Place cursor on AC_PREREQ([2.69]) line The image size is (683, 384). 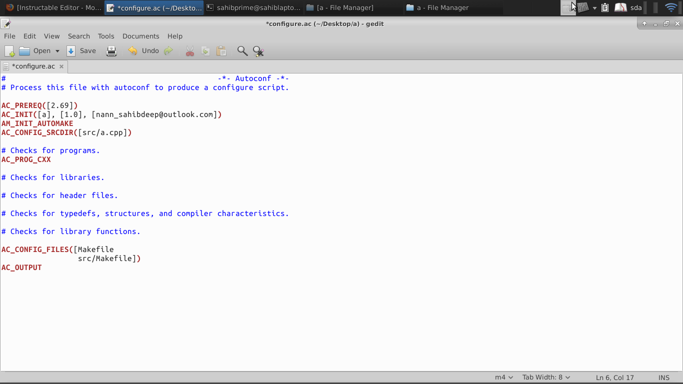pyautogui.click(x=39, y=105)
